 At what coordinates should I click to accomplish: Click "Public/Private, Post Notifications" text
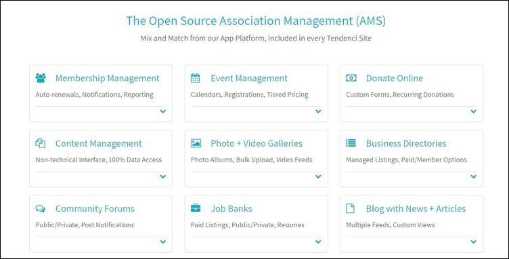(x=85, y=225)
